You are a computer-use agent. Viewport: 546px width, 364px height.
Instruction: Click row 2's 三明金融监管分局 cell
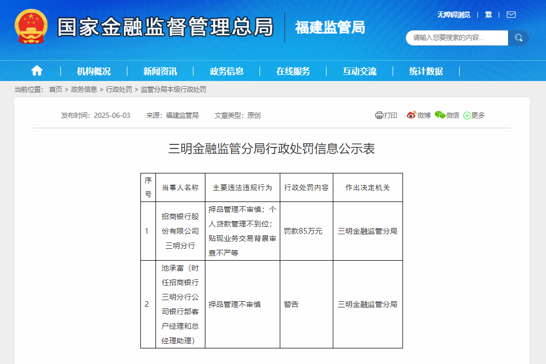[x=368, y=304]
